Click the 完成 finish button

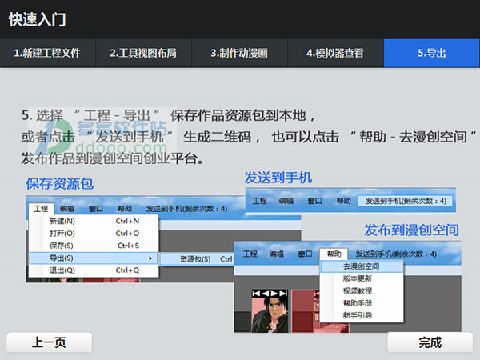point(430,342)
